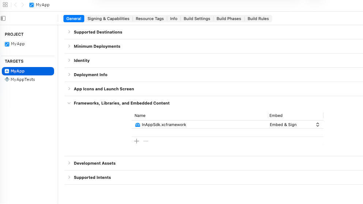363x204 pixels.
Task: Select MyApp under PROJECT
Action: 18,44
